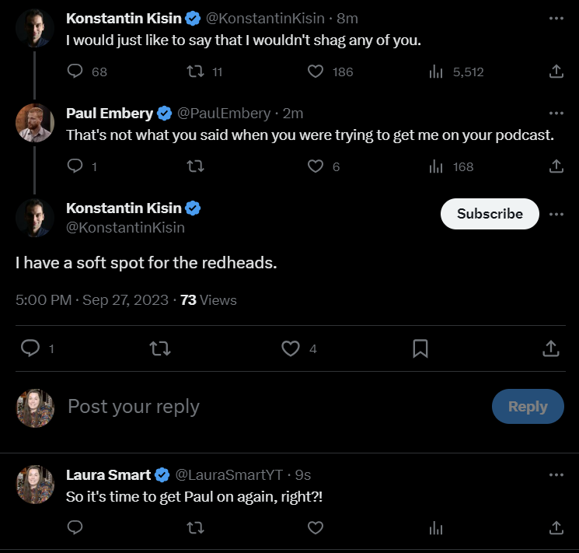This screenshot has height=553, width=579.
Task: Bookmark Konstantin Kisin's main tweet
Action: [420, 348]
